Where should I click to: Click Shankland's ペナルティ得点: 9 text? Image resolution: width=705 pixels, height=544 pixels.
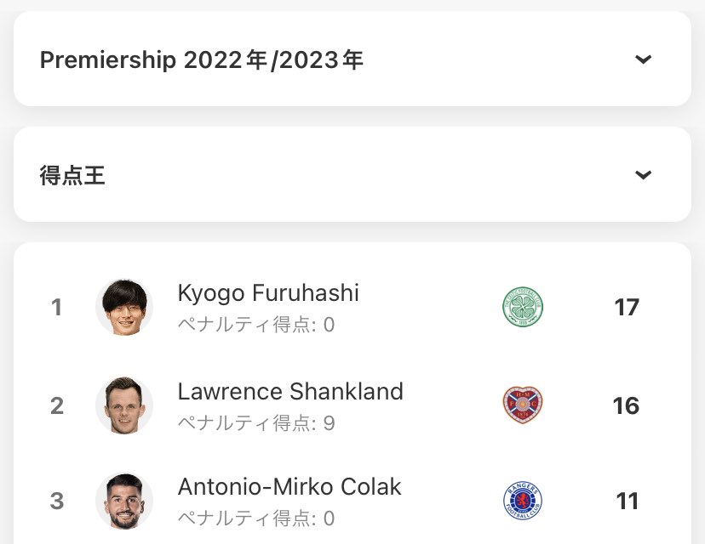(x=256, y=423)
